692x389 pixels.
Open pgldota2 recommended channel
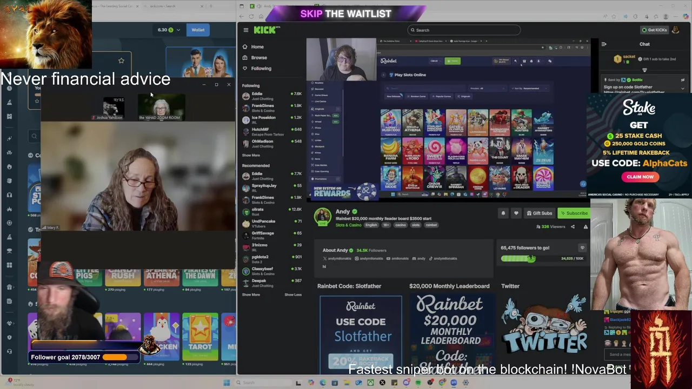pyautogui.click(x=272, y=259)
